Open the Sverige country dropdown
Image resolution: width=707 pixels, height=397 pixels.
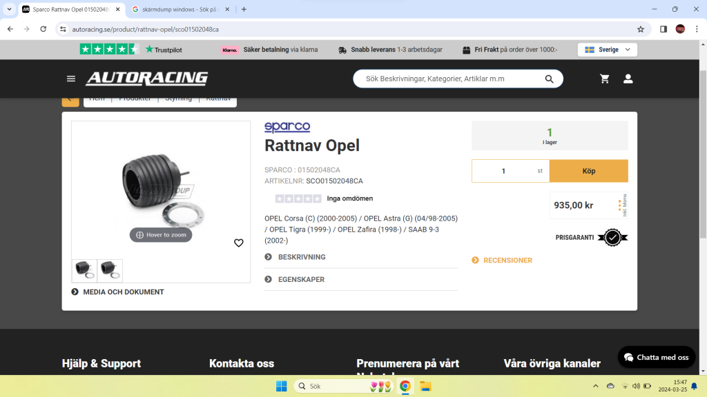(x=608, y=50)
